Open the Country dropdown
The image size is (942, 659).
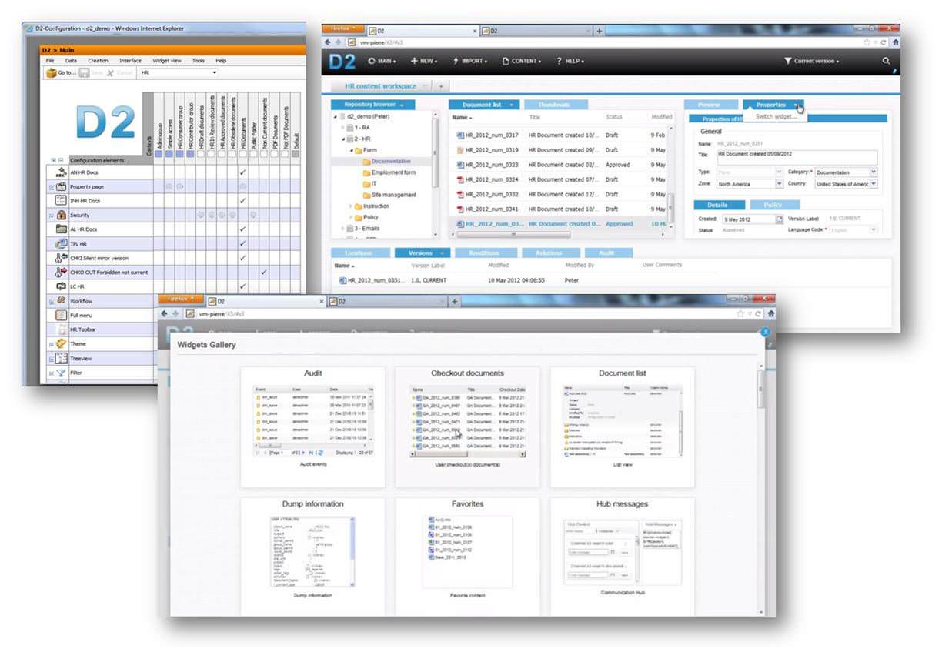click(x=874, y=184)
